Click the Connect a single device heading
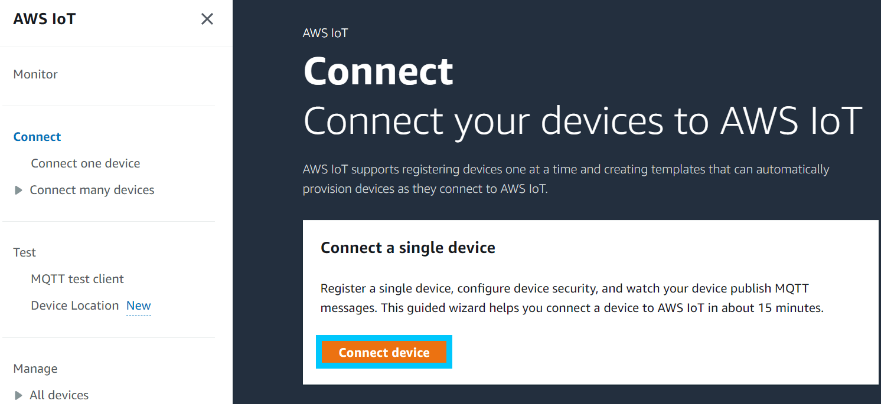This screenshot has height=404, width=881. pyautogui.click(x=407, y=248)
